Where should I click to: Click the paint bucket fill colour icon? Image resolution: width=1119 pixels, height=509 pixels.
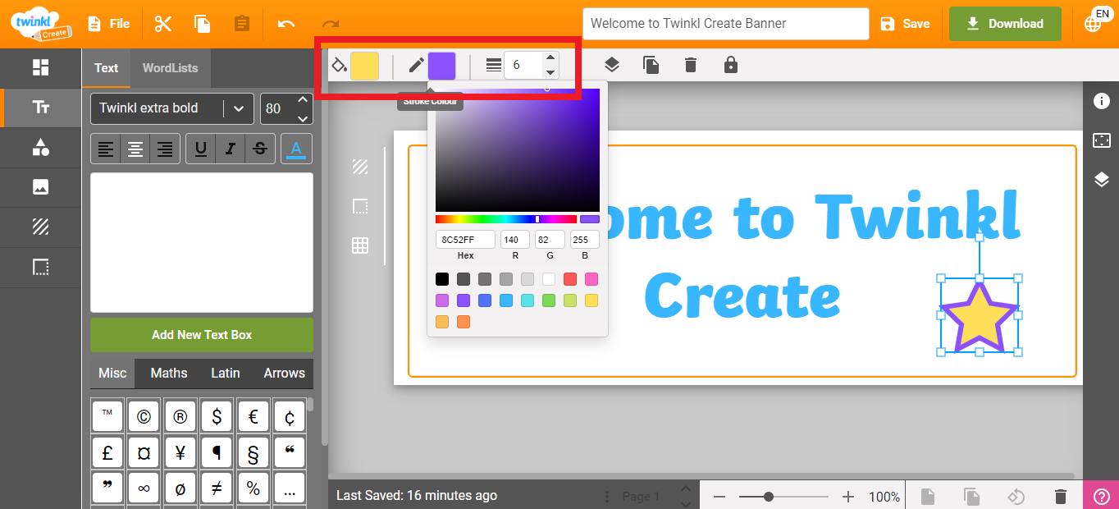tap(339, 65)
